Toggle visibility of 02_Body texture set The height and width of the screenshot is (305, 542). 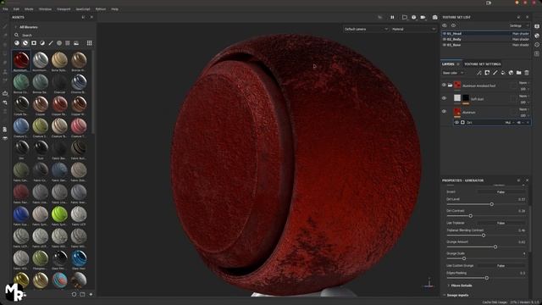(445, 39)
